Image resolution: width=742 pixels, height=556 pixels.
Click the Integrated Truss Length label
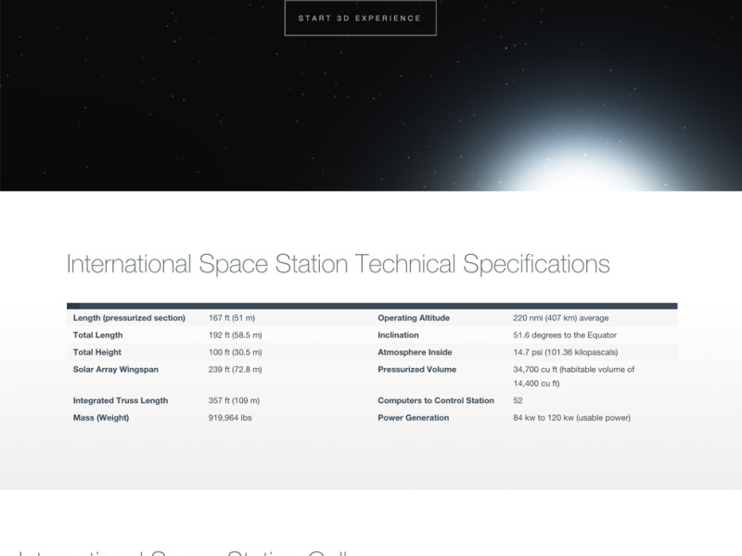coord(121,400)
